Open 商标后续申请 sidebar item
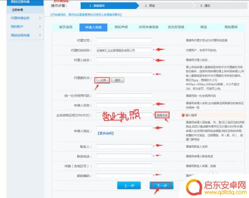This screenshot has width=249, height=198. (x=20, y=35)
